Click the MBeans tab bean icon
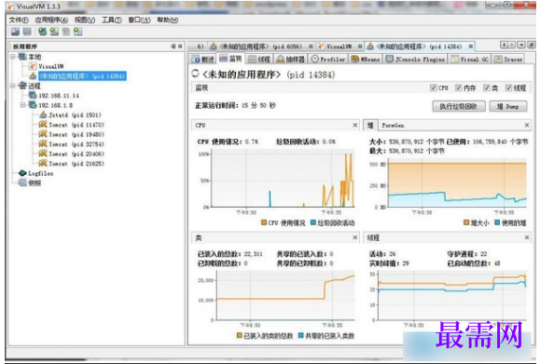The width and height of the screenshot is (540, 364). click(355, 60)
